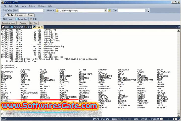Switch to the PowerShell console tab
The height and width of the screenshot is (121, 181).
[x=17, y=27]
